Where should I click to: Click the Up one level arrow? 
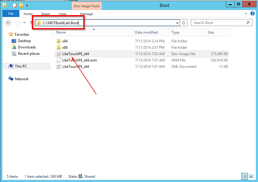pyautogui.click(x=31, y=23)
